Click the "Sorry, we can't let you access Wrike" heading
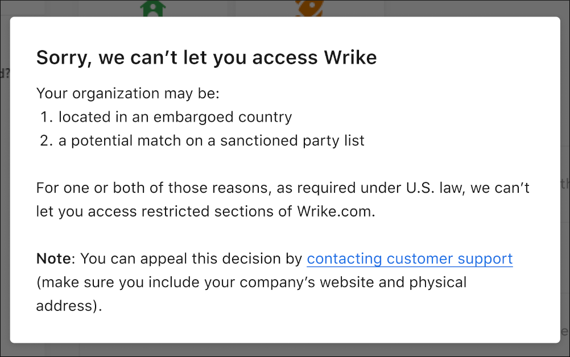Viewport: 570px width, 357px height. [x=206, y=57]
